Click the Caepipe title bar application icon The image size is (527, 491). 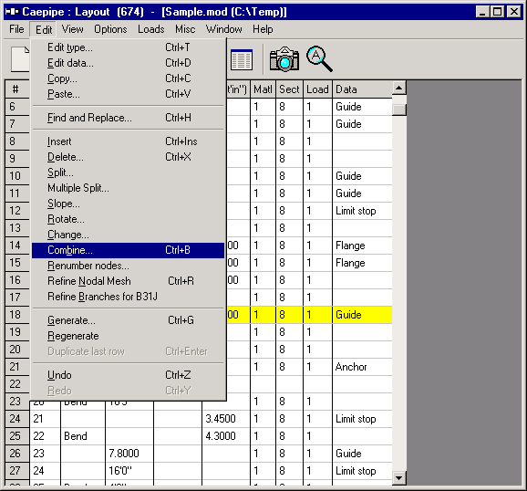[x=12, y=12]
